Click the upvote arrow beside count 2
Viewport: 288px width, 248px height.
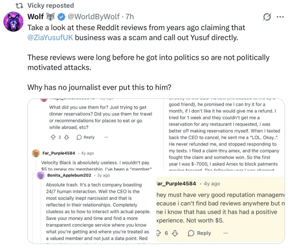coord(53,137)
